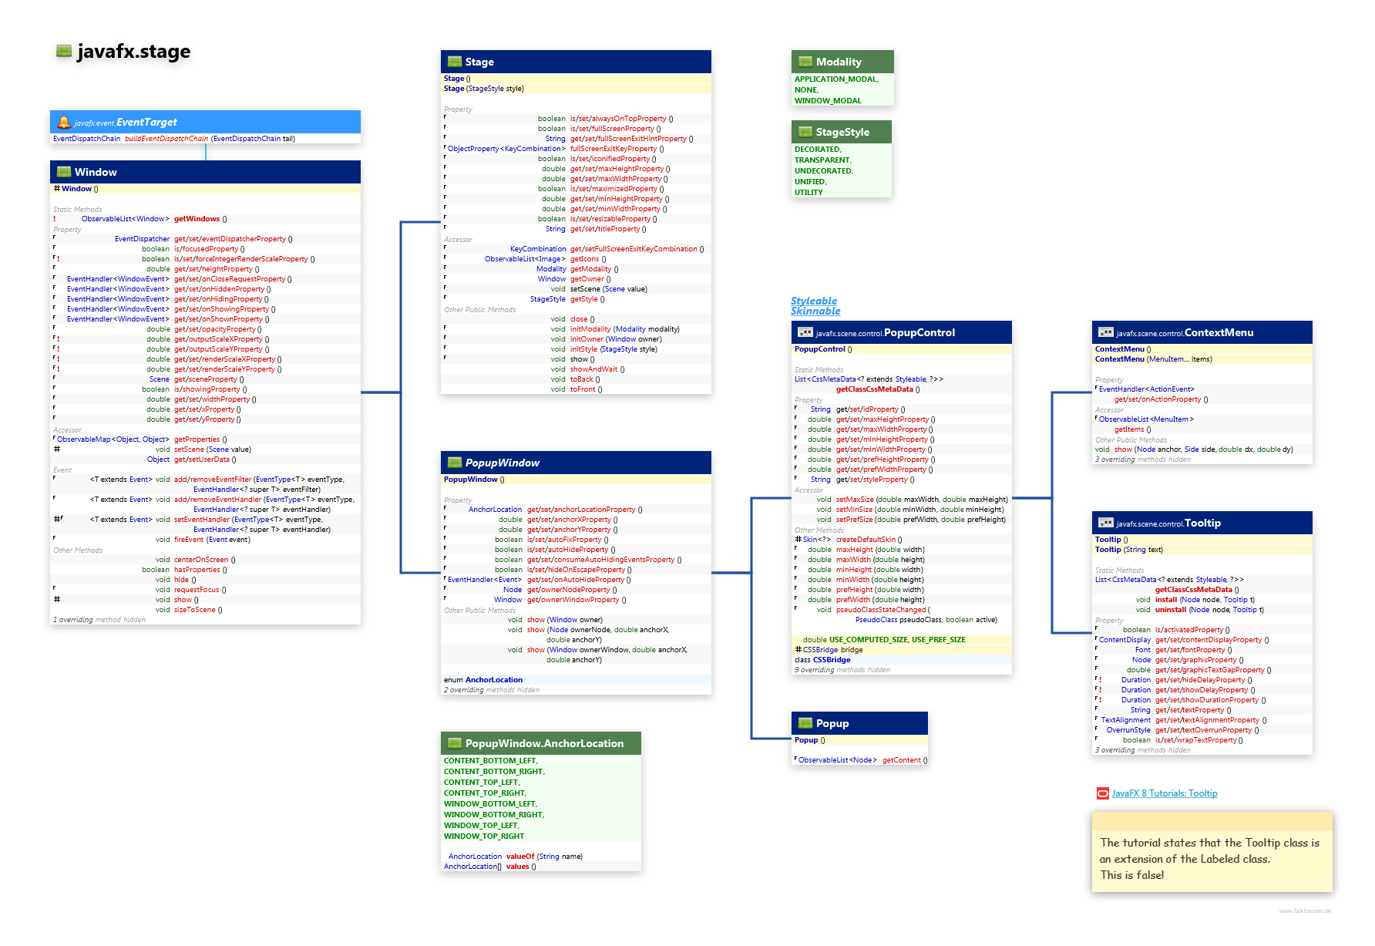Open the Skinnable interface link

coord(815,311)
